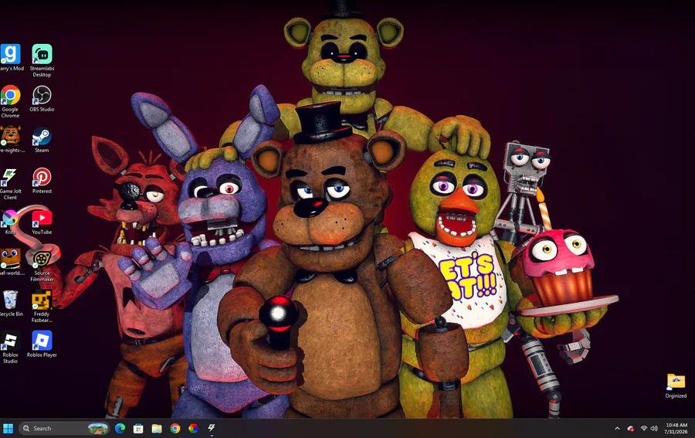Open File Explorer from taskbar
This screenshot has height=438, width=695.
coord(157,428)
